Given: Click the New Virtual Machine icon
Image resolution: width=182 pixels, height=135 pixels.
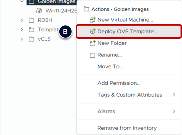Looking at the screenshot, I should pyautogui.click(x=93, y=20).
